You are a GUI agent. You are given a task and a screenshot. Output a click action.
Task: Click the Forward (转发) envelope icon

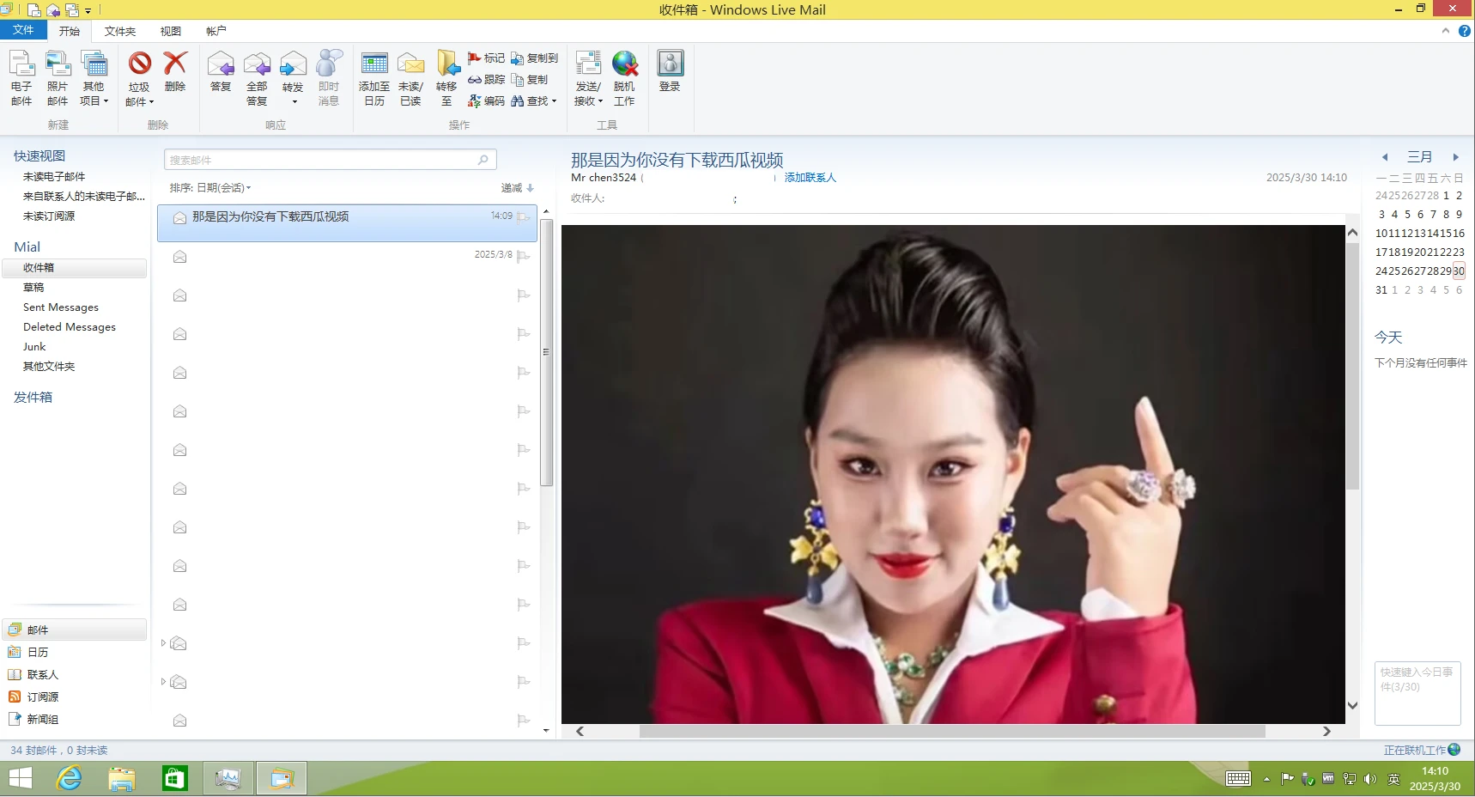point(293,65)
